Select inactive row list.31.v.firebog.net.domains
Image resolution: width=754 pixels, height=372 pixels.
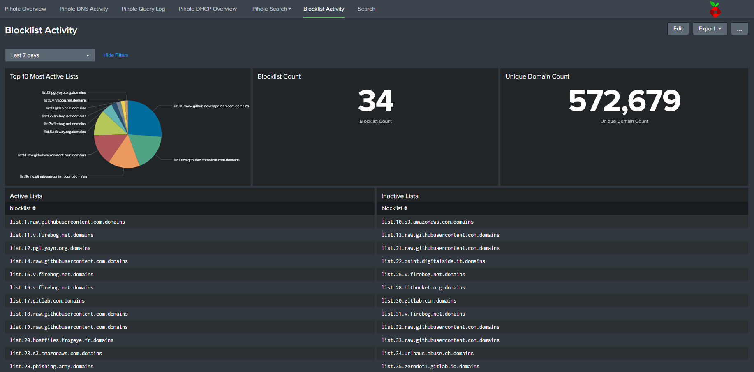pos(562,314)
